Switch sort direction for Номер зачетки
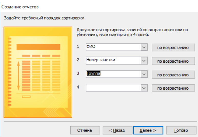This screenshot has width=198, height=137. (172, 61)
